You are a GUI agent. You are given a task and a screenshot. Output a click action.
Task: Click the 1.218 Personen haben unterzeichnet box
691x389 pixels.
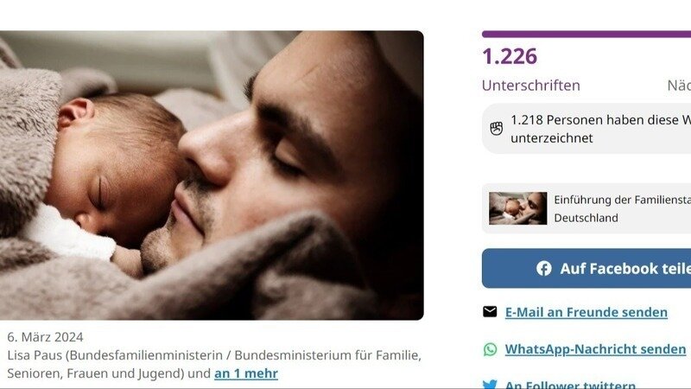pos(586,128)
